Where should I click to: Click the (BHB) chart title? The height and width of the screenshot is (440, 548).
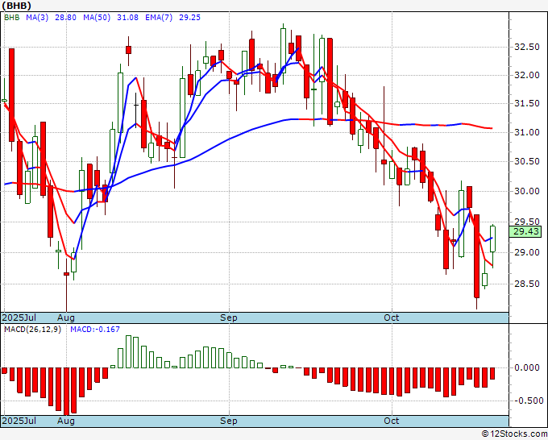click(x=16, y=6)
